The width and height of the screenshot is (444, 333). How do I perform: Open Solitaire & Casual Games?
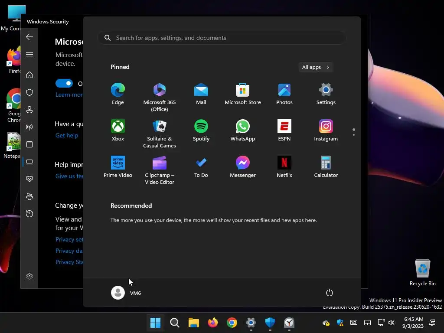pyautogui.click(x=160, y=134)
